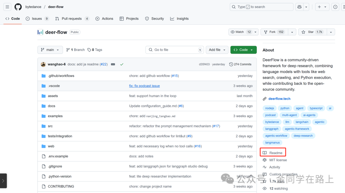Viewport: 345px width, 193px height.
Task: Select the python topic tag
Action: tap(285, 108)
